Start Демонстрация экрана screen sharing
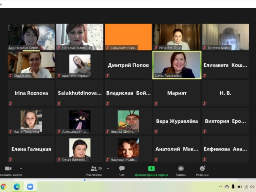 point(151,171)
